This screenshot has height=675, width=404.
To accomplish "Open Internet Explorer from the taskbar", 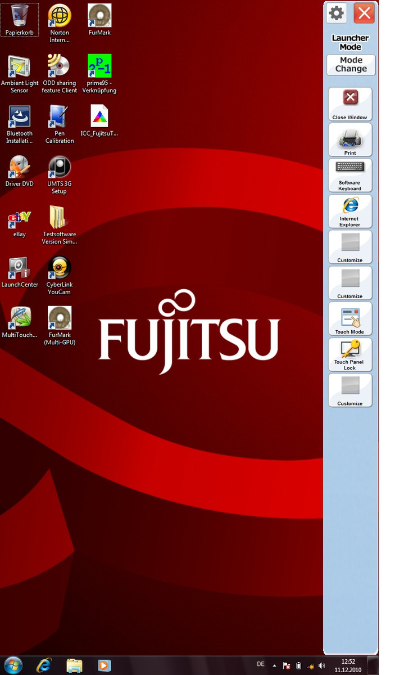I will (x=44, y=665).
